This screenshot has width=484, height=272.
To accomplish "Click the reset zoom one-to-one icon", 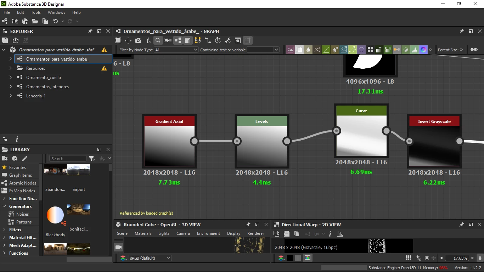I will (x=128, y=40).
